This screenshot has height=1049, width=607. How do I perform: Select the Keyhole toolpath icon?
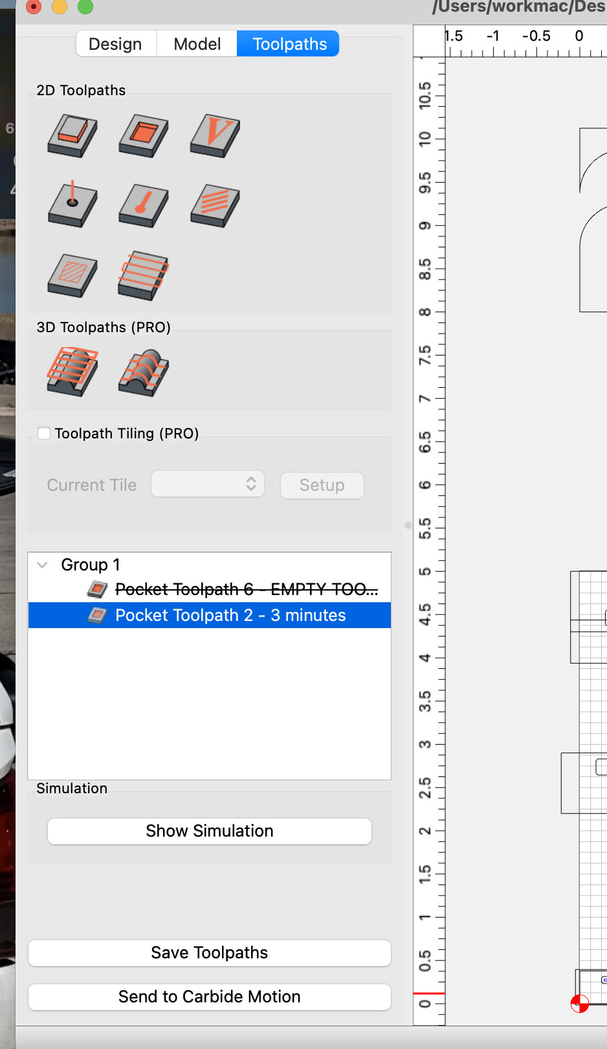pyautogui.click(x=144, y=205)
